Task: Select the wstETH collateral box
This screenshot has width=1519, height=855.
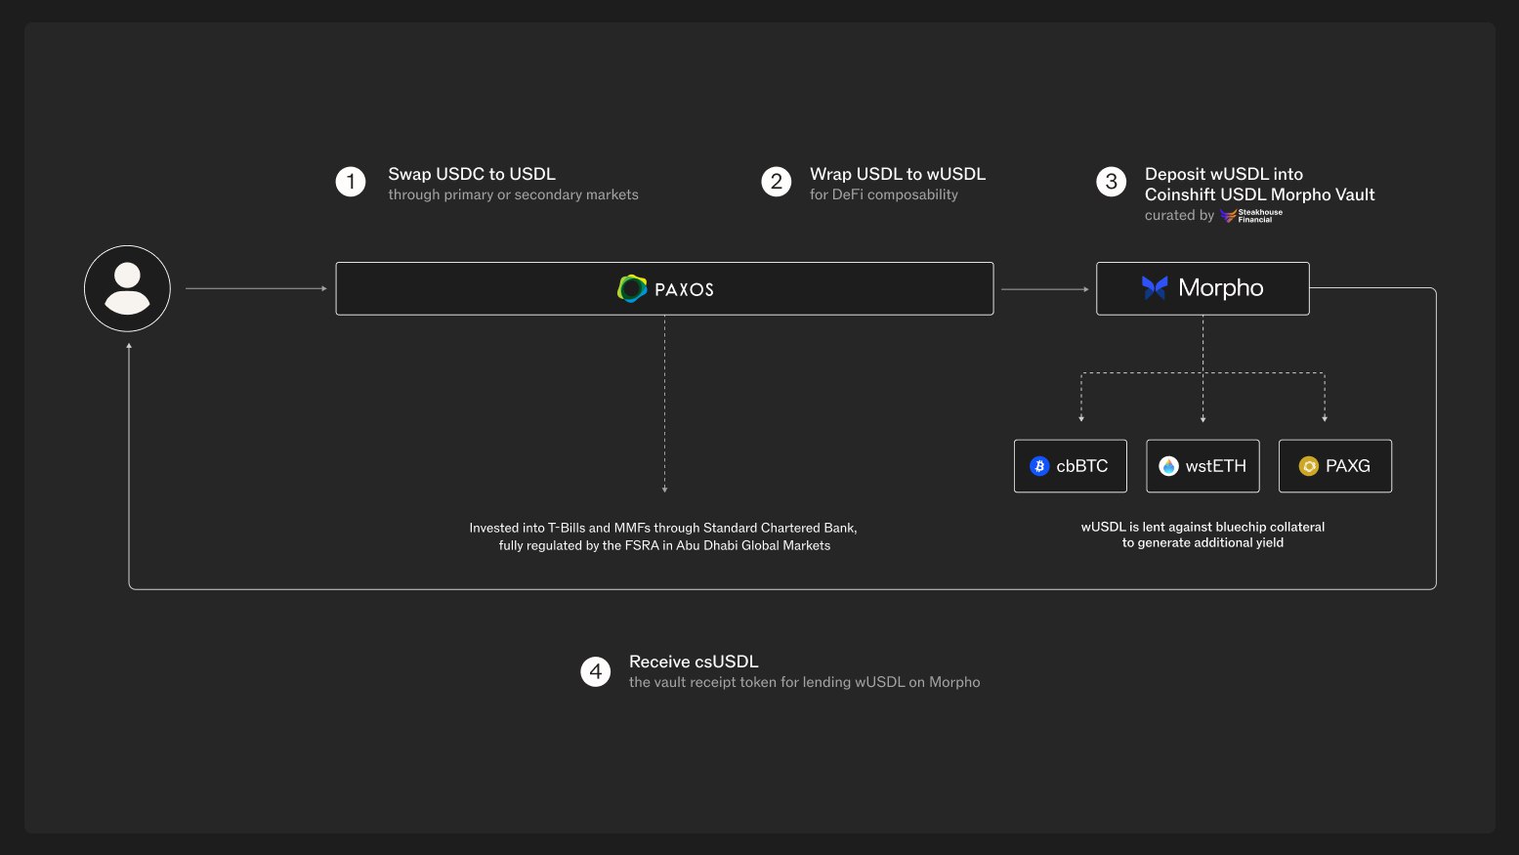Action: coord(1203,466)
